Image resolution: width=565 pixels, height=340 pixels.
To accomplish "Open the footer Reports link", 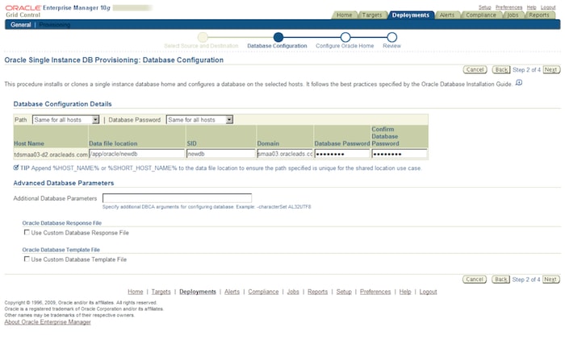I will tap(317, 292).
